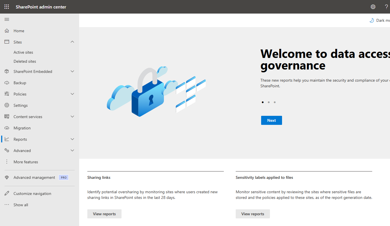Click the More features dots icon
This screenshot has height=226, width=390.
click(7, 162)
